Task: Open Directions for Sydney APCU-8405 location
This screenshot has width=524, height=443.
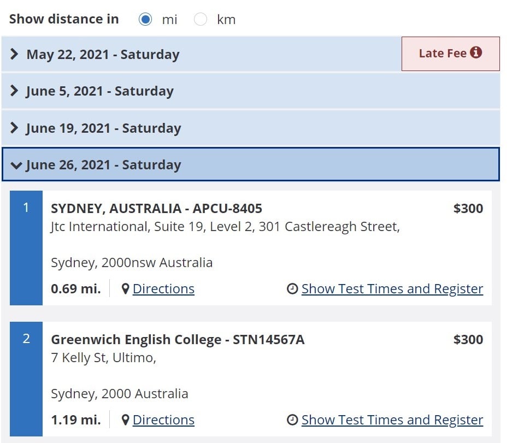Action: [x=163, y=288]
